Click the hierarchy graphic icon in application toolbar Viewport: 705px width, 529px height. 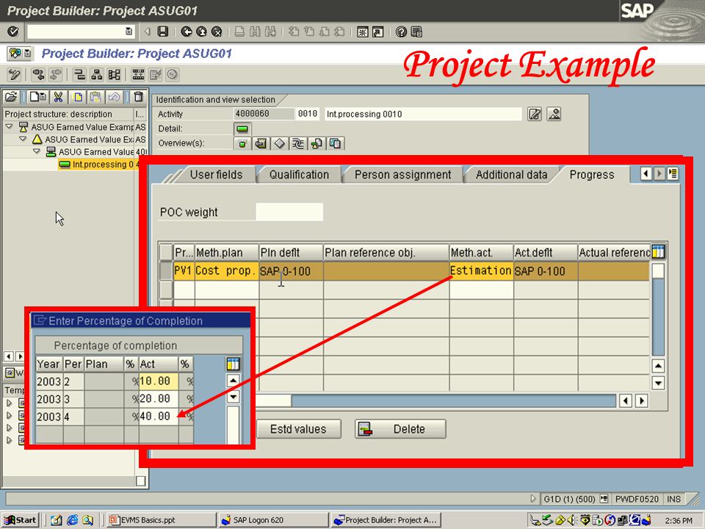pyautogui.click(x=97, y=74)
